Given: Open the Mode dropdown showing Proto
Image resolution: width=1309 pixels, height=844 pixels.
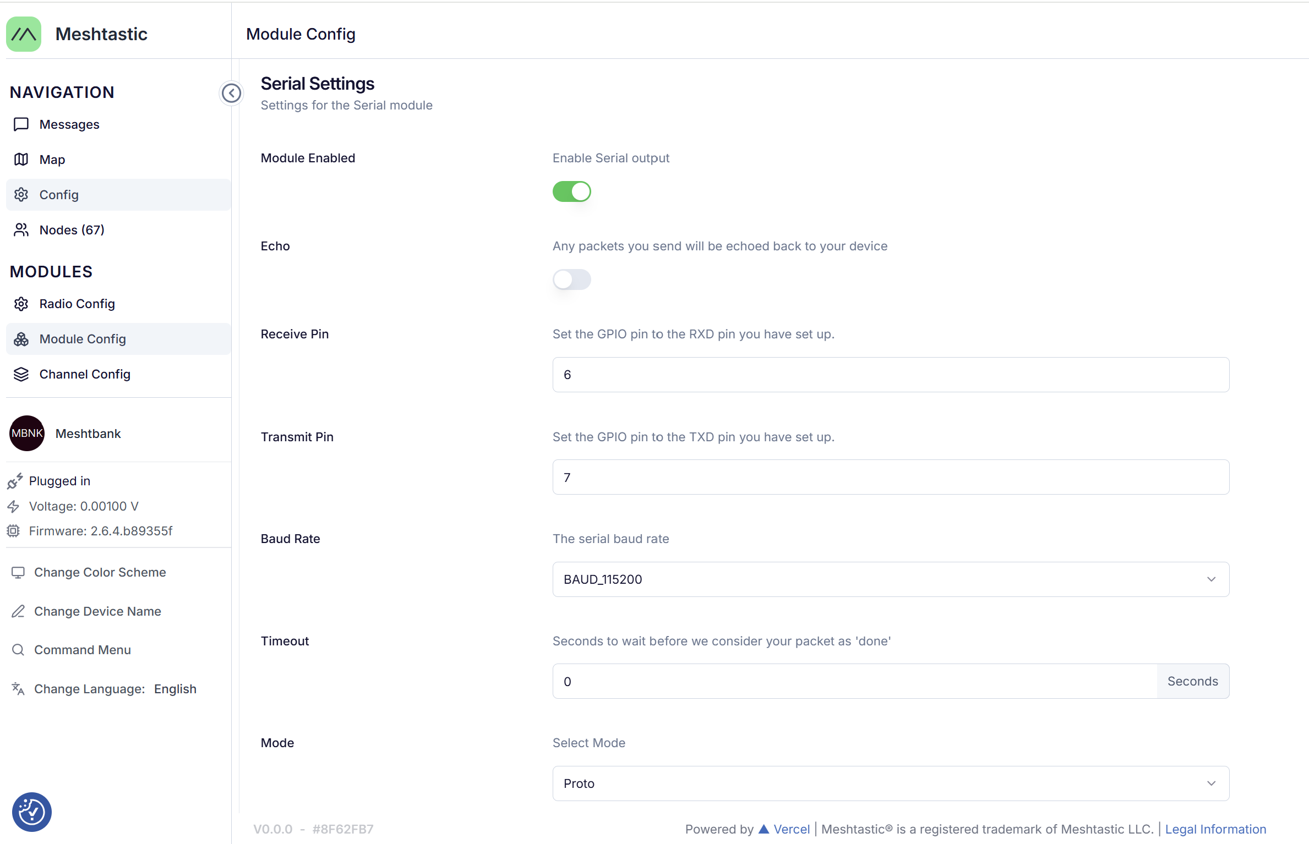Looking at the screenshot, I should pyautogui.click(x=890, y=783).
